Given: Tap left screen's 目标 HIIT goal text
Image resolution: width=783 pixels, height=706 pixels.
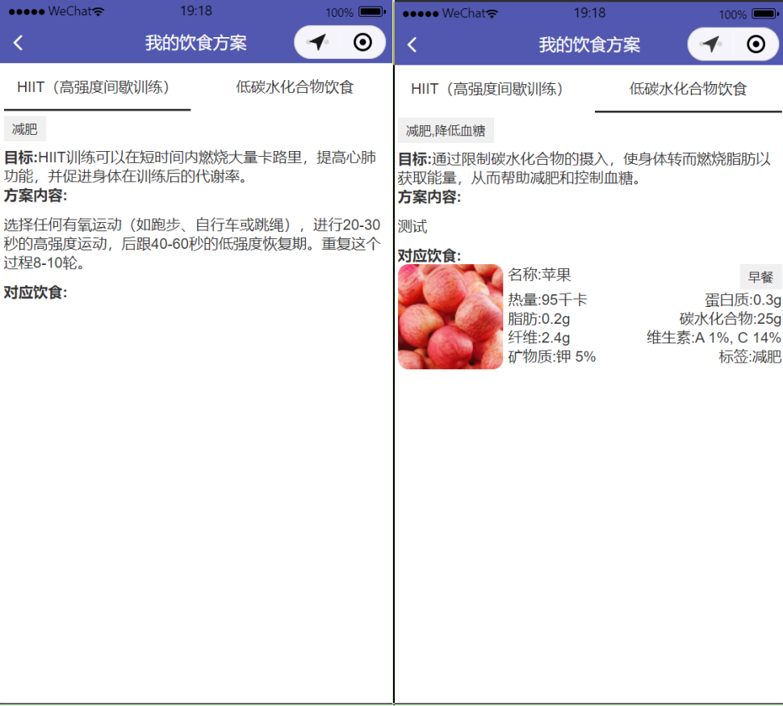Looking at the screenshot, I should 191,167.
